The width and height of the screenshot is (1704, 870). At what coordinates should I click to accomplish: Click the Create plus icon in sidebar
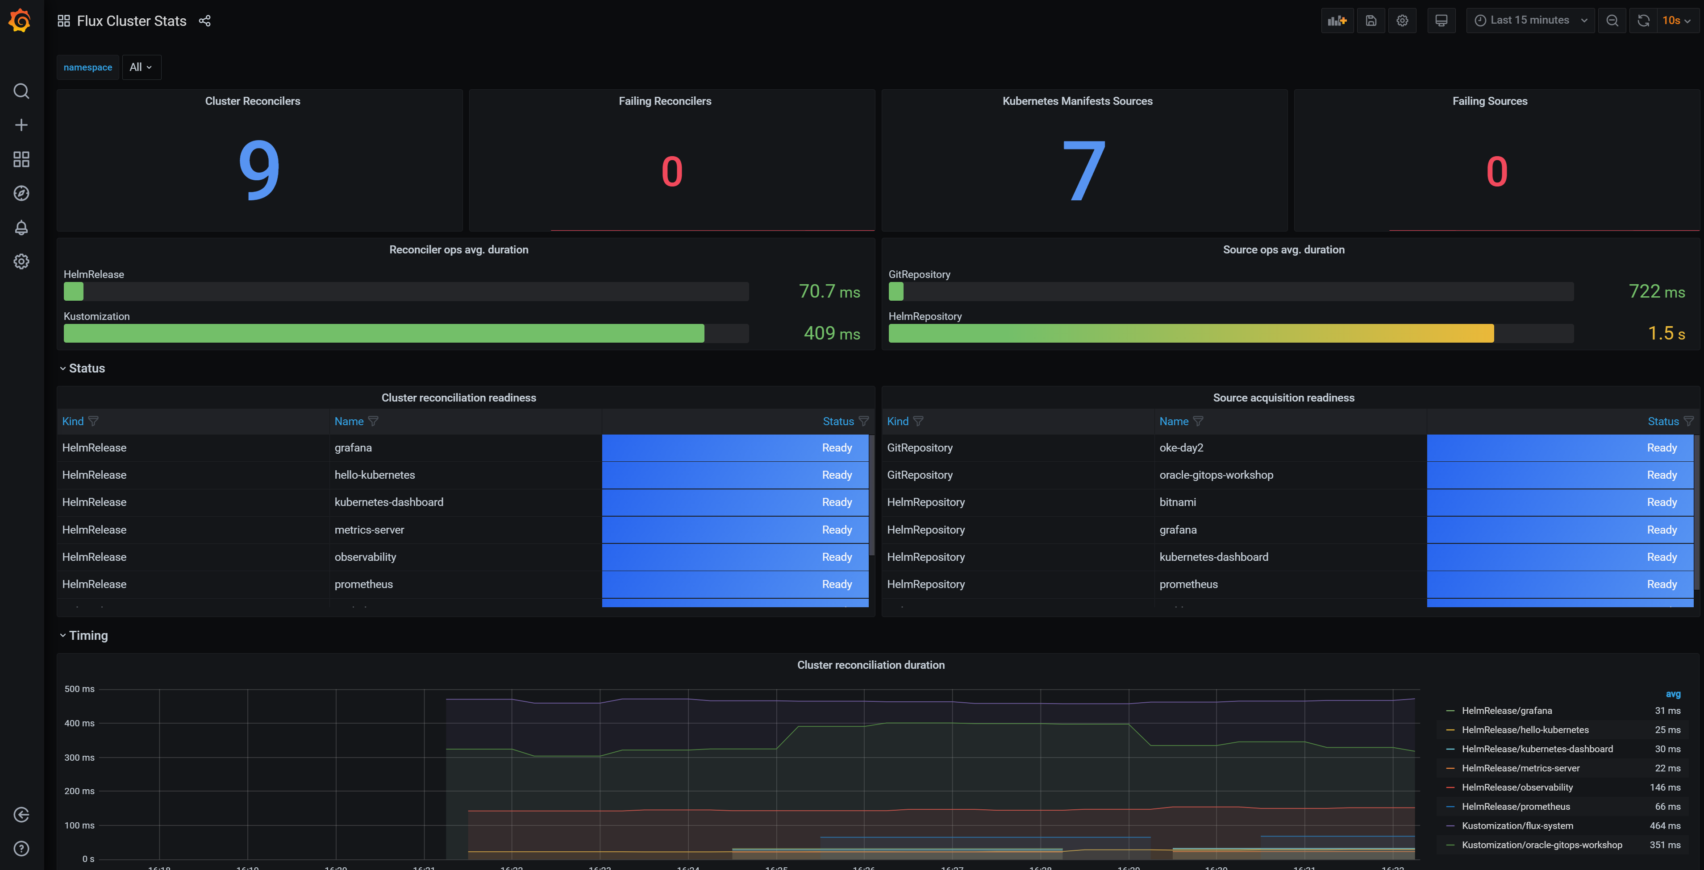click(x=21, y=125)
